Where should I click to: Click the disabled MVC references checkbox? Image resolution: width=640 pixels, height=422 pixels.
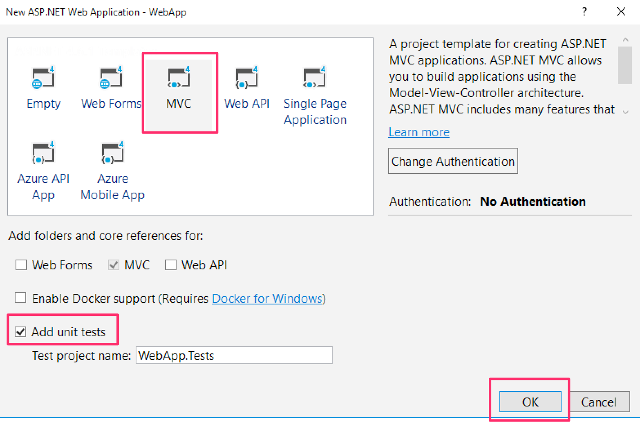(x=114, y=265)
